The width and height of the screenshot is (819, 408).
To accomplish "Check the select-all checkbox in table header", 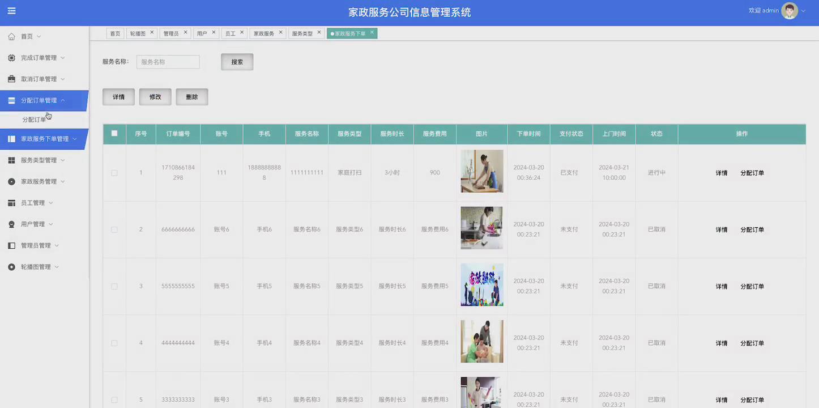I will (114, 134).
